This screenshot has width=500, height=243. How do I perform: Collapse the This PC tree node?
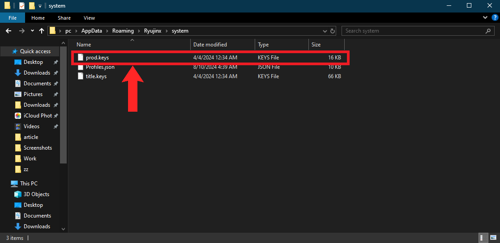(5, 184)
